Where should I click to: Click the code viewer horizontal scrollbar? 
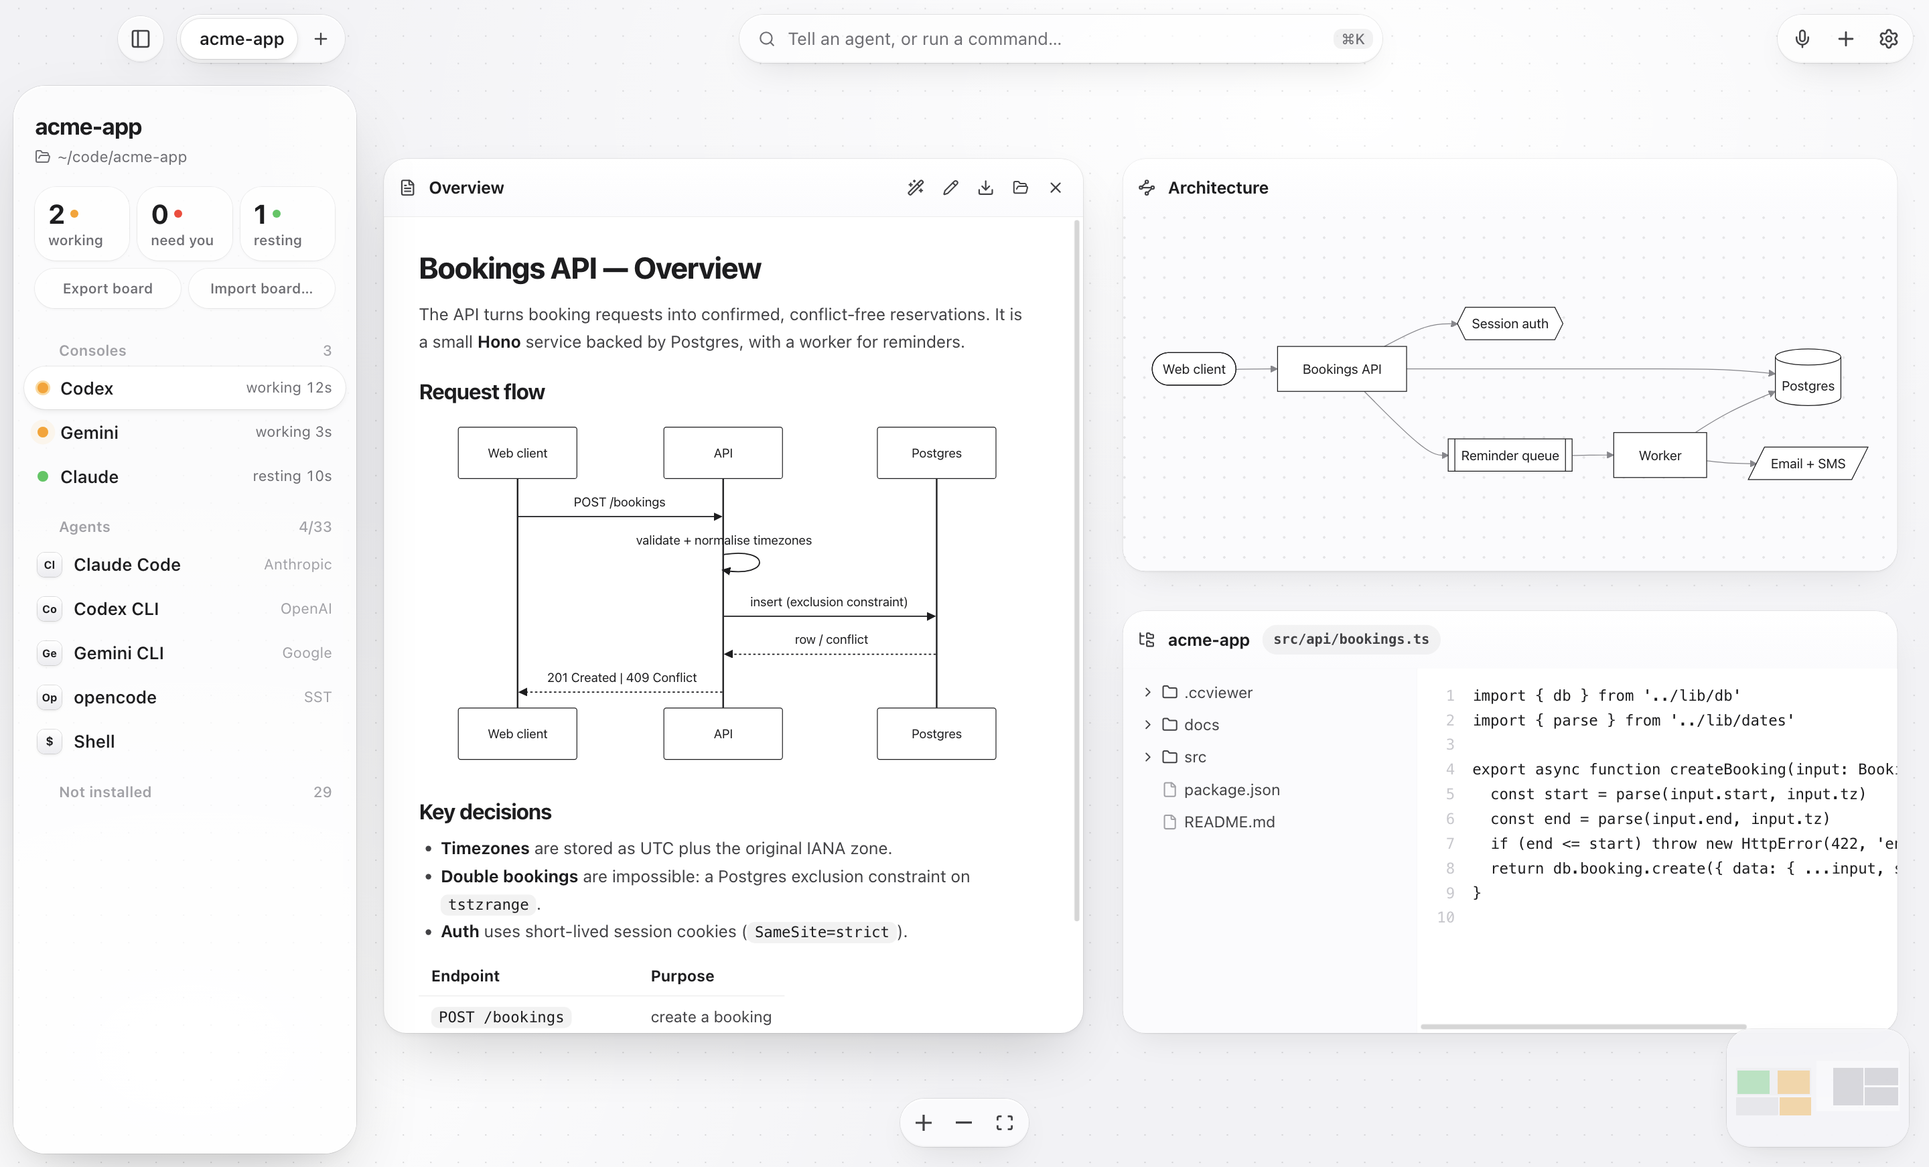1583,1026
